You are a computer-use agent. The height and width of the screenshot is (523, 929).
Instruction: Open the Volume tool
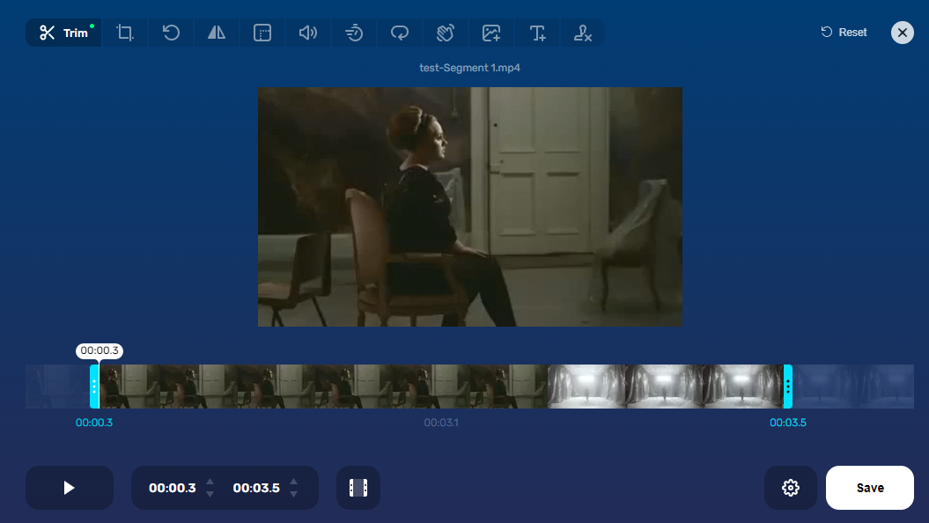tap(308, 33)
